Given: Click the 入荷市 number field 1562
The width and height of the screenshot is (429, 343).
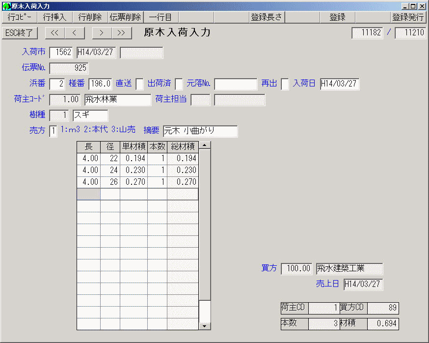Looking at the screenshot, I should click(x=61, y=52).
